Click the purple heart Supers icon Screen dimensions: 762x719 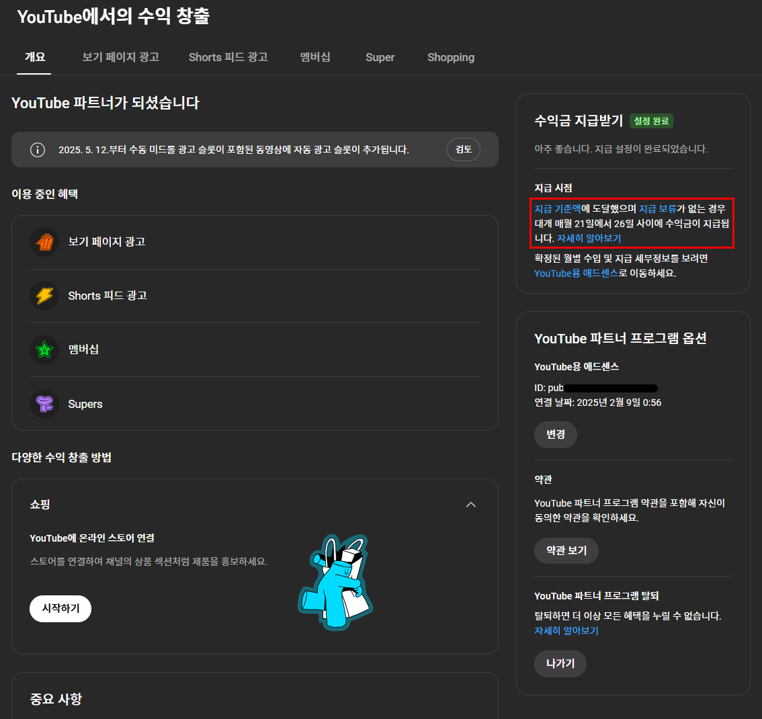coord(44,404)
